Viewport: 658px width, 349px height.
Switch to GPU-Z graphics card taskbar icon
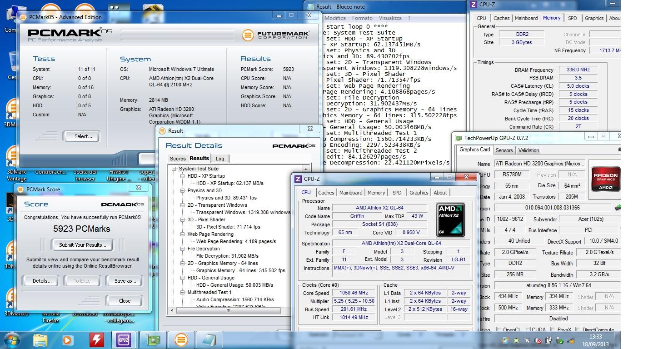pyautogui.click(x=153, y=340)
